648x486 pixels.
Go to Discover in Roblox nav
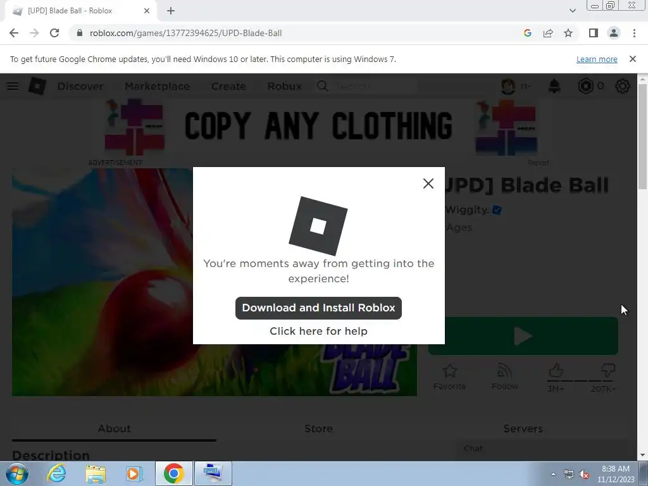point(80,86)
